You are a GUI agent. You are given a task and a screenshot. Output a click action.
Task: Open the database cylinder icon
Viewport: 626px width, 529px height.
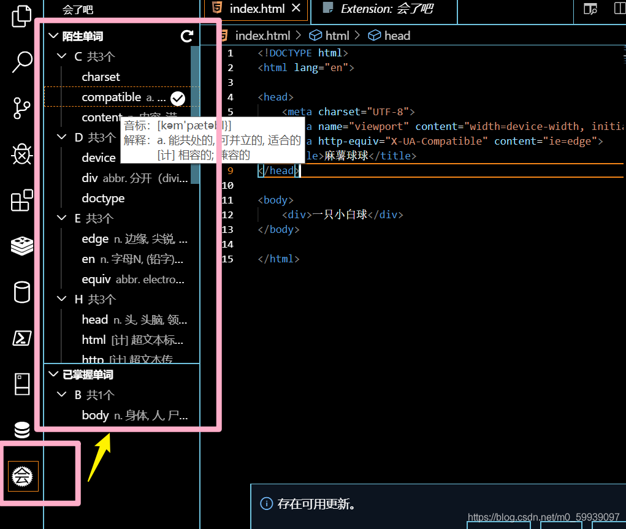[x=21, y=292]
